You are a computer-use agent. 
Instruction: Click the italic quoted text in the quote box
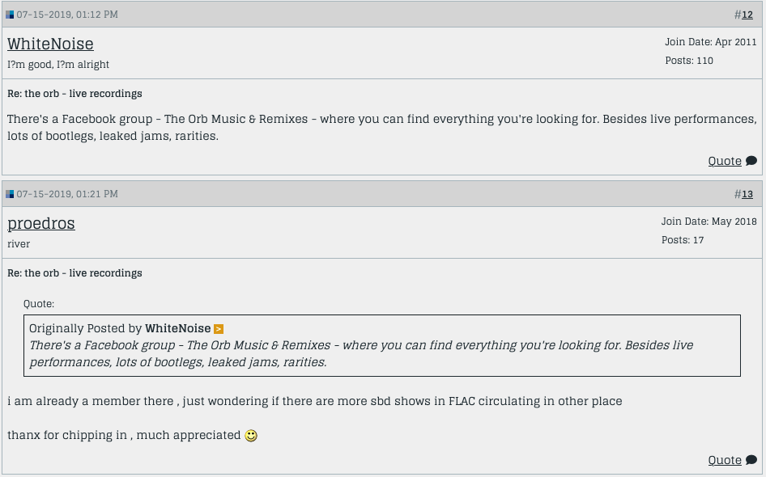tap(360, 353)
